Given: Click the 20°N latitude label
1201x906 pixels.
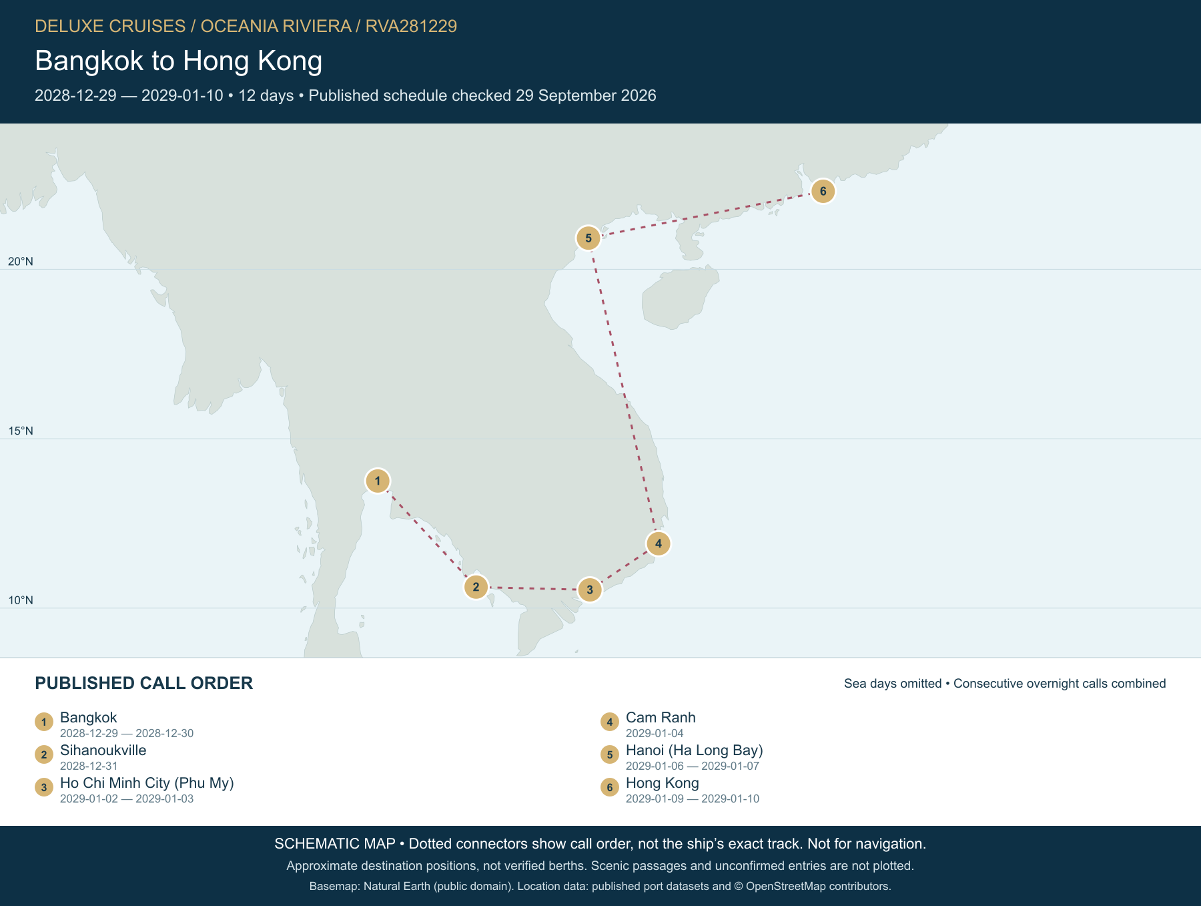Looking at the screenshot, I should pyautogui.click(x=21, y=262).
